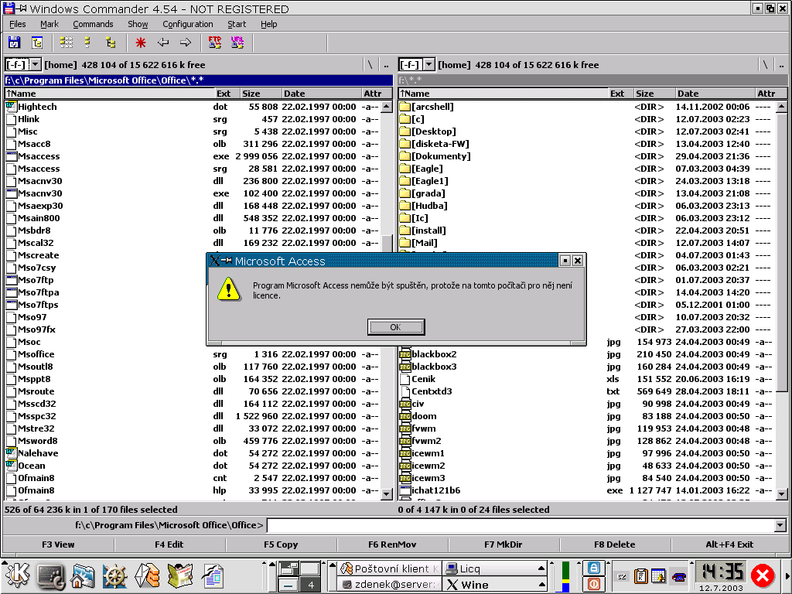Open the Show menu
The width and height of the screenshot is (792, 594).
[x=138, y=24]
